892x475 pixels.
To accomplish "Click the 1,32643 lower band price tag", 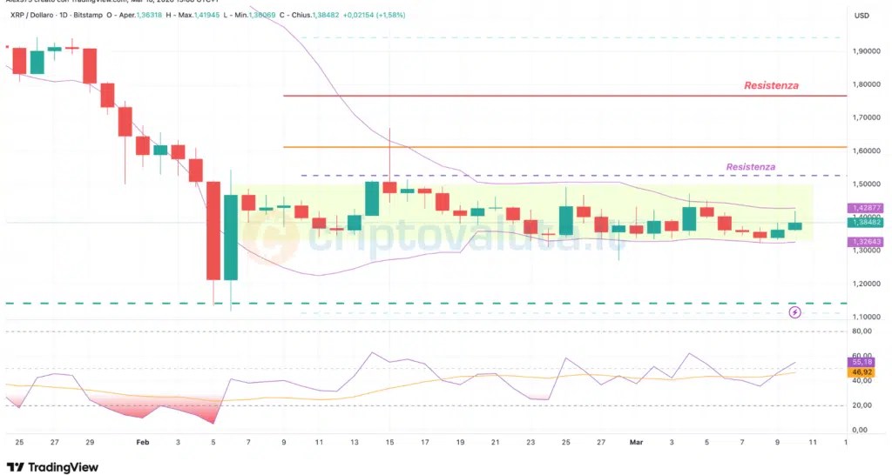I will pyautogui.click(x=867, y=242).
